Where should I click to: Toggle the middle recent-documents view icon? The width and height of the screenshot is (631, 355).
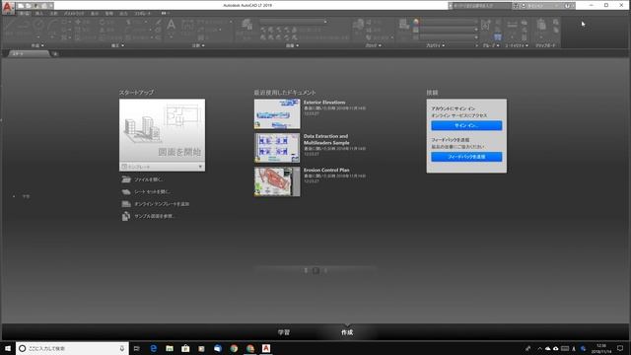(x=315, y=270)
